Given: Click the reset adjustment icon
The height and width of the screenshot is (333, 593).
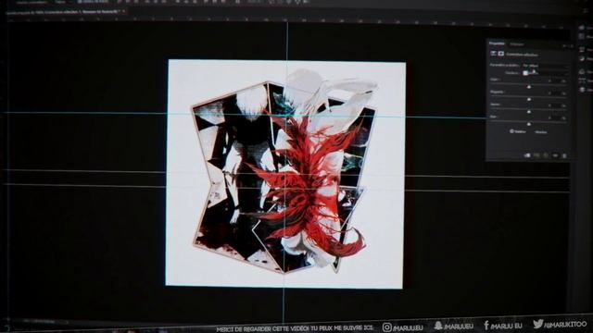Looking at the screenshot, I should (546, 155).
